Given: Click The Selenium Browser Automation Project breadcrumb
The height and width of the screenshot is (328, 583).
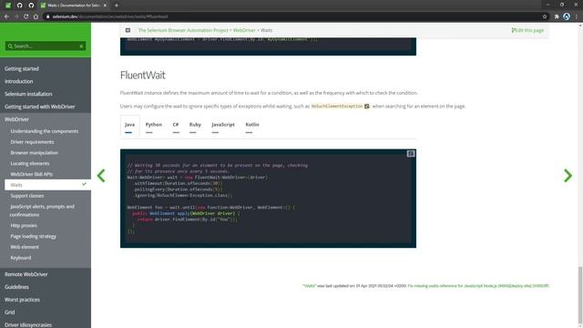Looking at the screenshot, I should coord(183,30).
